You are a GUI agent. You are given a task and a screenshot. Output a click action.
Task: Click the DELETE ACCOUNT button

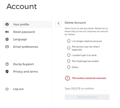click(x=87, y=97)
